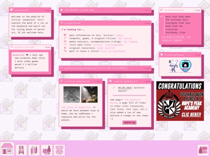Maximize the navigation.dir window
The height and width of the screenshot is (157, 210).
tap(147, 23)
